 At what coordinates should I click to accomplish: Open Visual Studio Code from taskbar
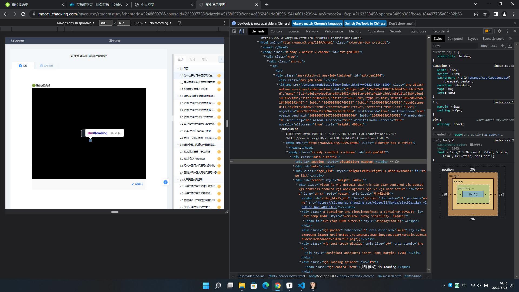[301, 286]
